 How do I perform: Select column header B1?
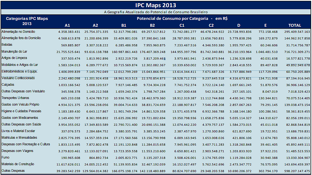click(x=124, y=25)
